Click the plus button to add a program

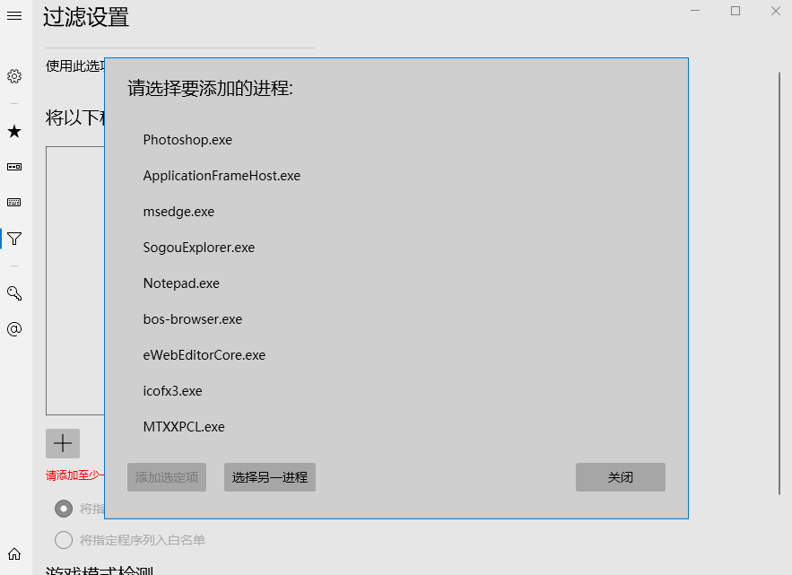point(63,443)
